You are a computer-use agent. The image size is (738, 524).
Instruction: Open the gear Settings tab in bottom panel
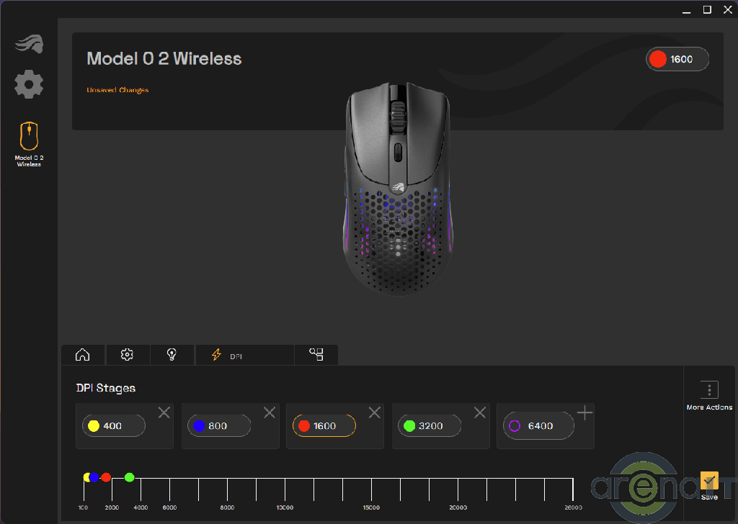[128, 355]
